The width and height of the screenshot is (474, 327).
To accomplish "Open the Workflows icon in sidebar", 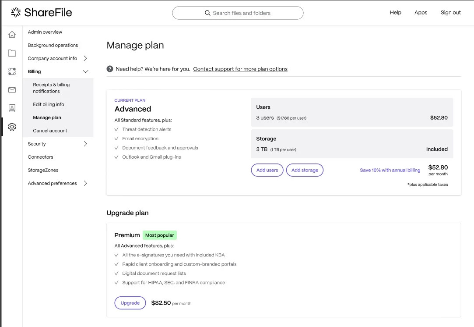I will tap(12, 71).
